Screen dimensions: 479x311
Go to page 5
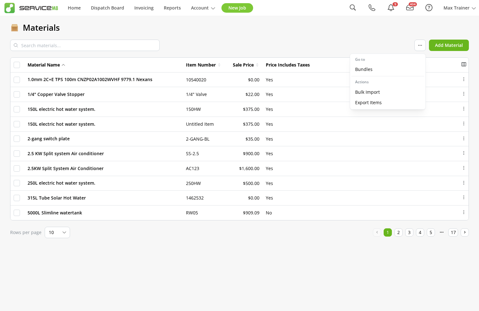(x=431, y=232)
